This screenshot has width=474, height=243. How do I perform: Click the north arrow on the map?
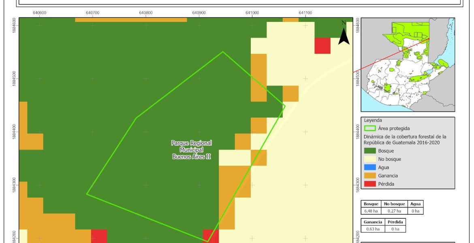click(344, 34)
